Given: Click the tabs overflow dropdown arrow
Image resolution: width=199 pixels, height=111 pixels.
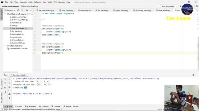Looking at the screenshot, I should click(x=197, y=10).
